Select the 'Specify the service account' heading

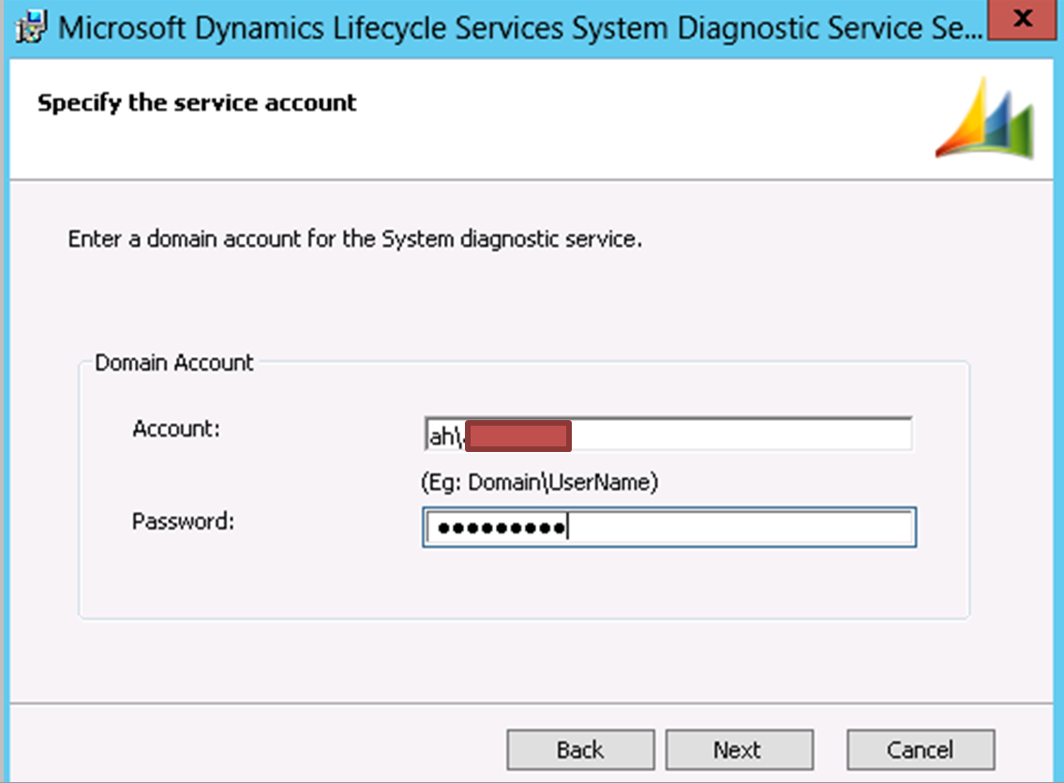coord(196,103)
